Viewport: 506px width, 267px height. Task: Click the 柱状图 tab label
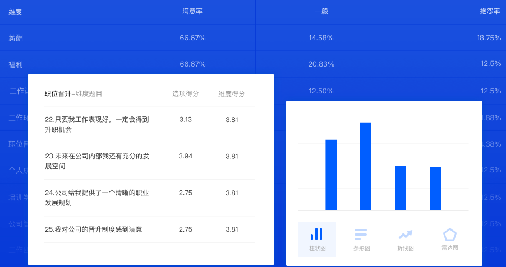coord(317,249)
